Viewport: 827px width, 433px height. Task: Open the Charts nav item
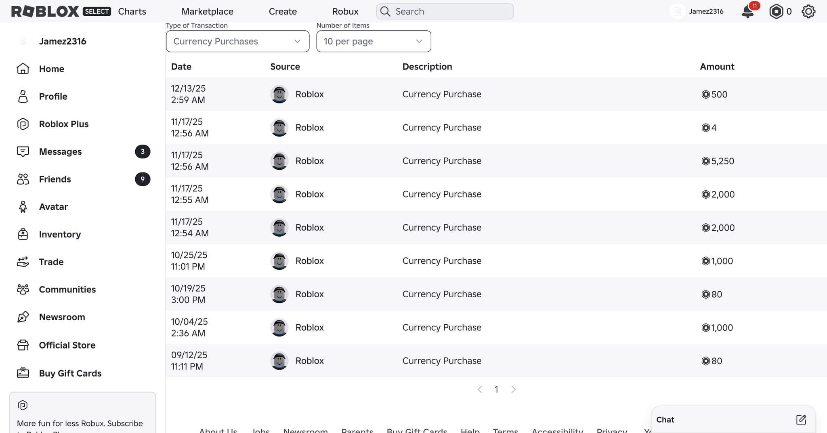[x=132, y=11]
